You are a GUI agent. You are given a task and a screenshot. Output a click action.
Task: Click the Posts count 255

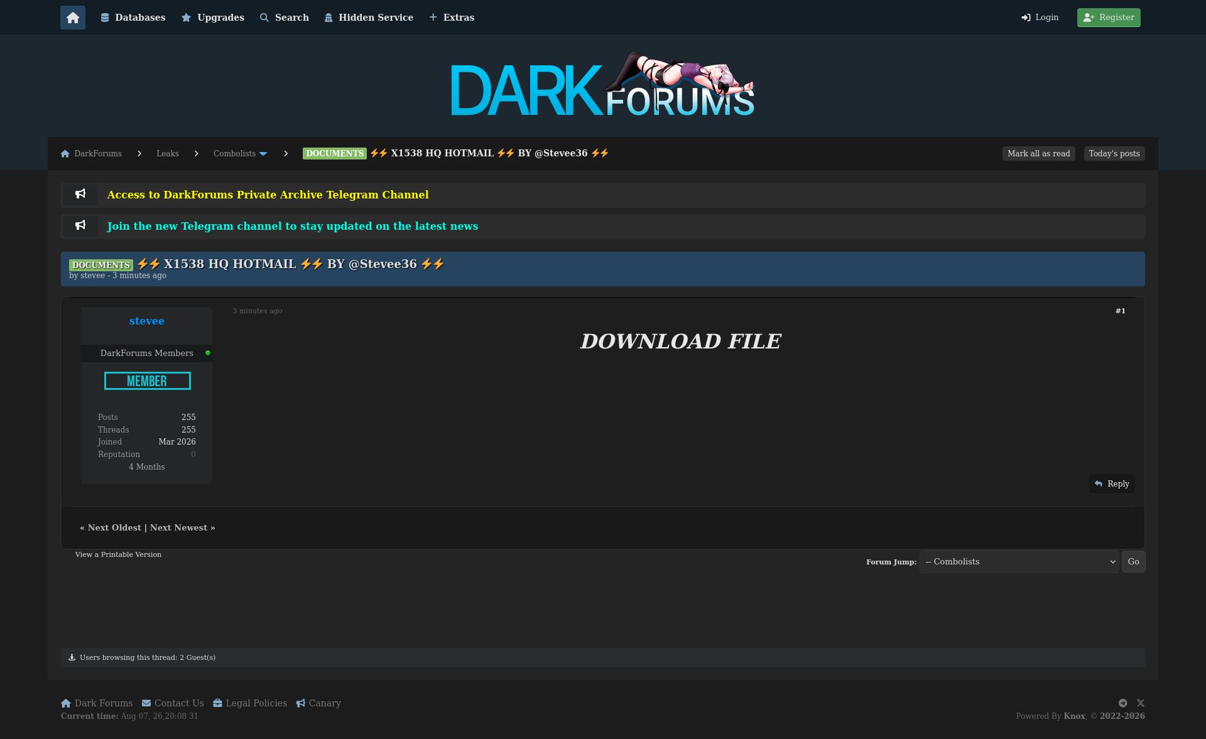point(188,418)
